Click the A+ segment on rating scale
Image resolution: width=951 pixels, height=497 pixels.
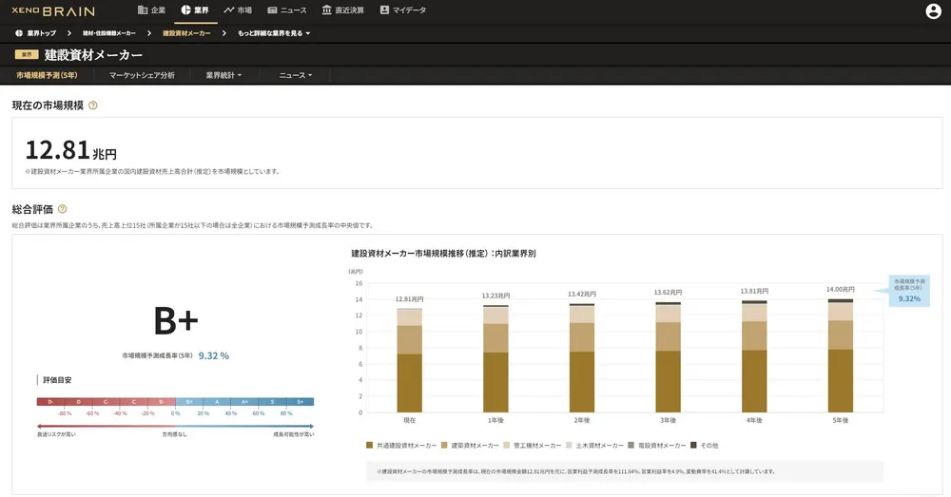244,402
